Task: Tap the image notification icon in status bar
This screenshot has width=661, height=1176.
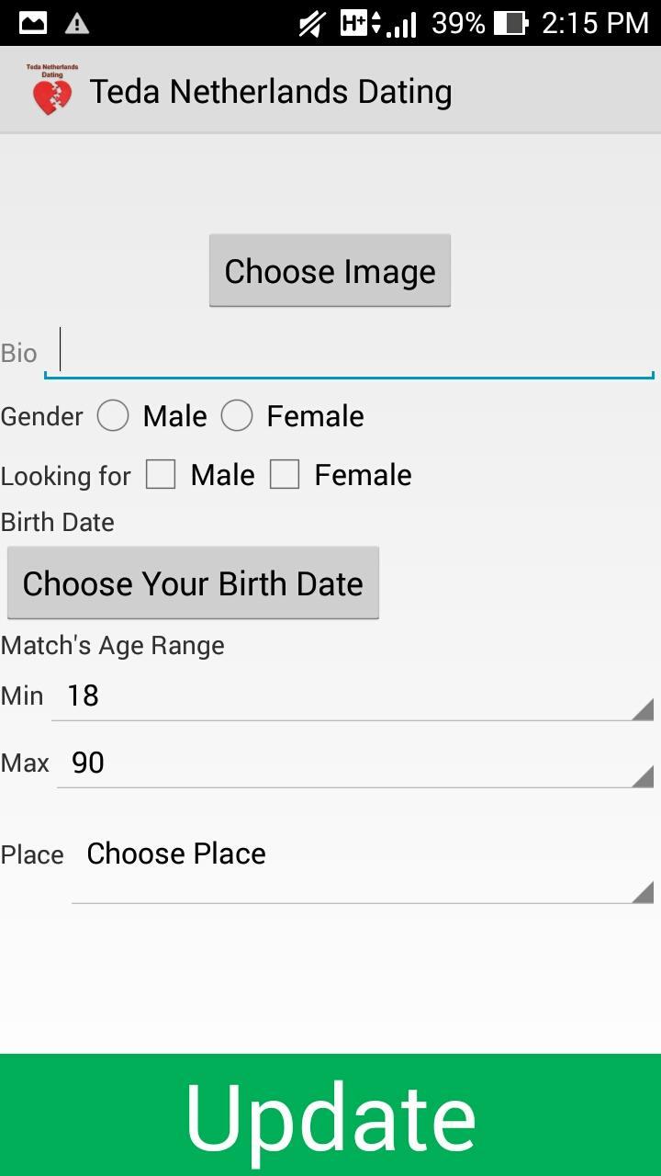Action: (x=33, y=23)
